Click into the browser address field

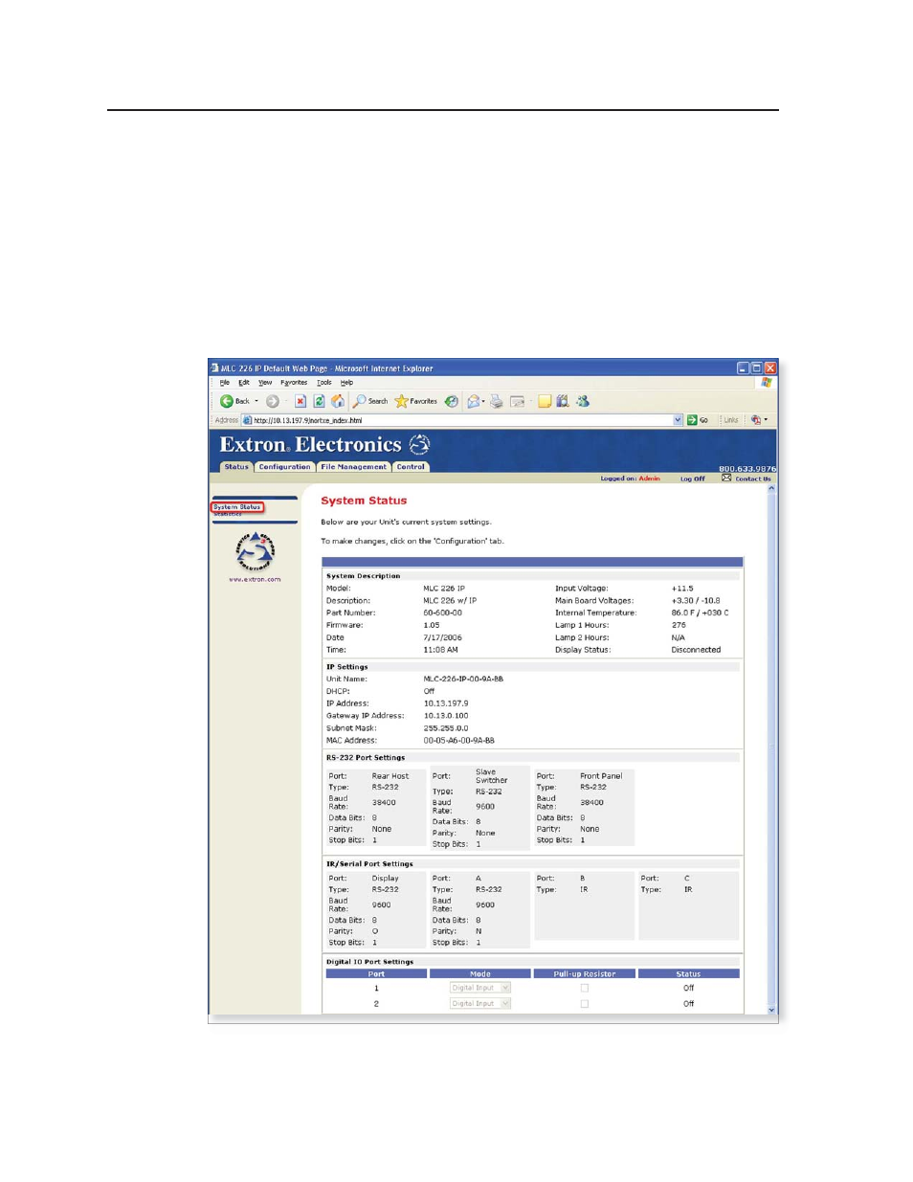(461, 420)
